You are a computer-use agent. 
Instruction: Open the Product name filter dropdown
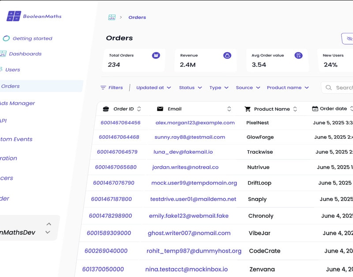tap(288, 87)
